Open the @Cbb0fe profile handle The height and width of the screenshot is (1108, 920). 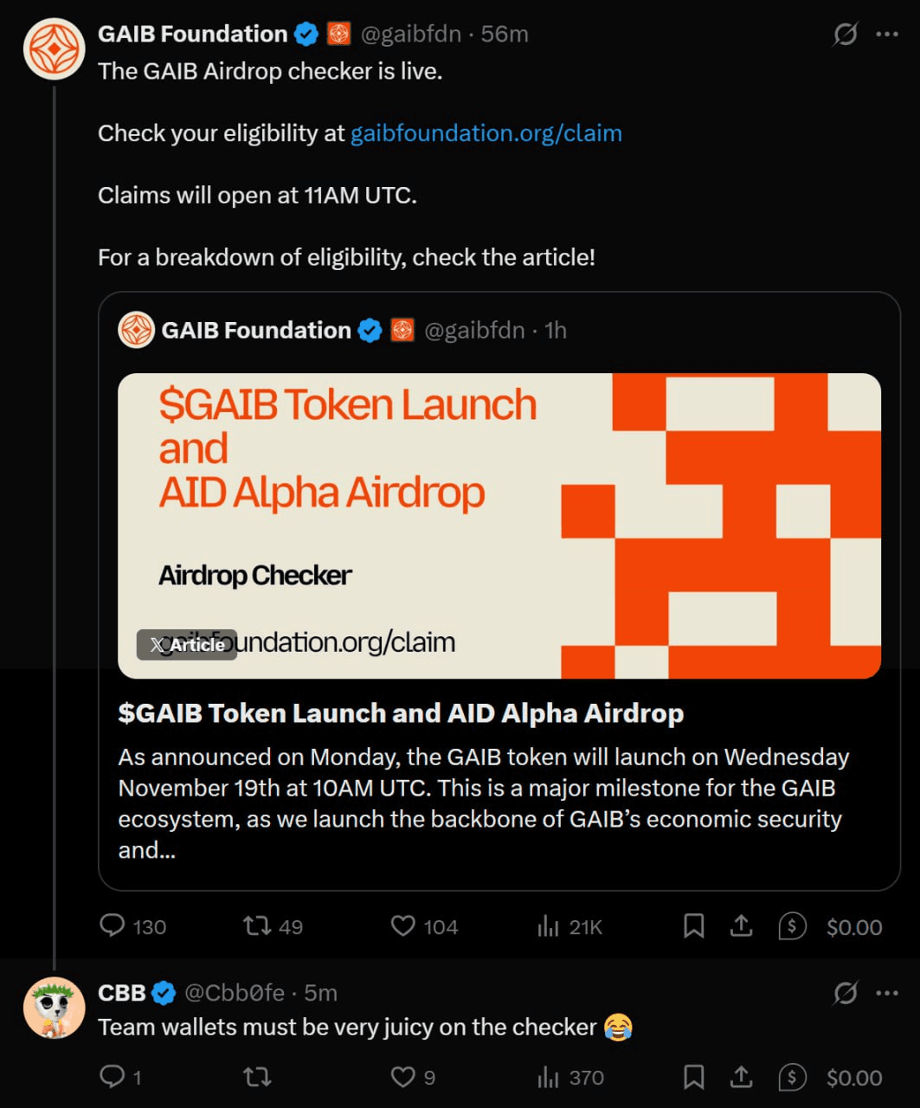pyautogui.click(x=235, y=993)
